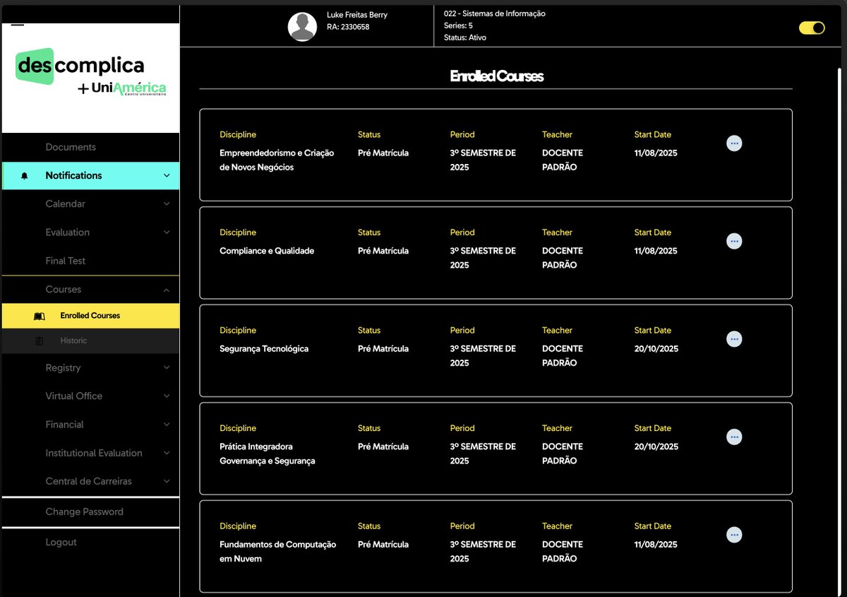Open the Historic submenu item

[x=90, y=341]
